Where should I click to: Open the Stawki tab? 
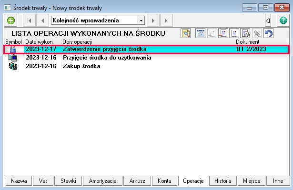pos(68,181)
